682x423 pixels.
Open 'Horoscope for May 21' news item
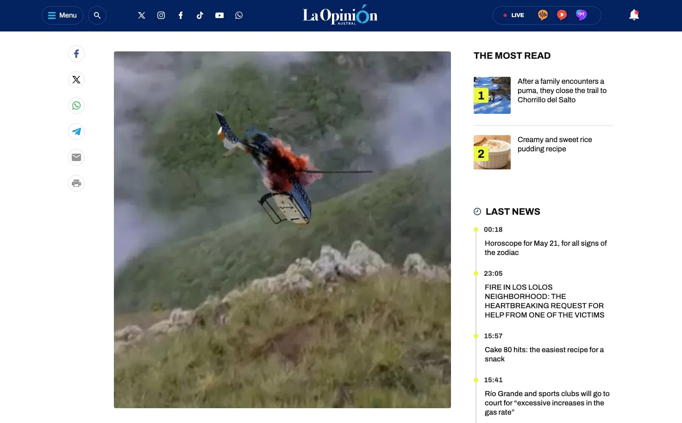[x=546, y=248]
